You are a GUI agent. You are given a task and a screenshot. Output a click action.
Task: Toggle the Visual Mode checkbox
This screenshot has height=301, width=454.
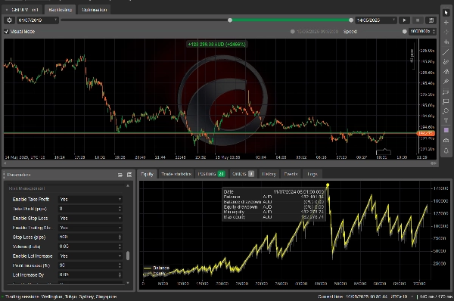[6, 32]
